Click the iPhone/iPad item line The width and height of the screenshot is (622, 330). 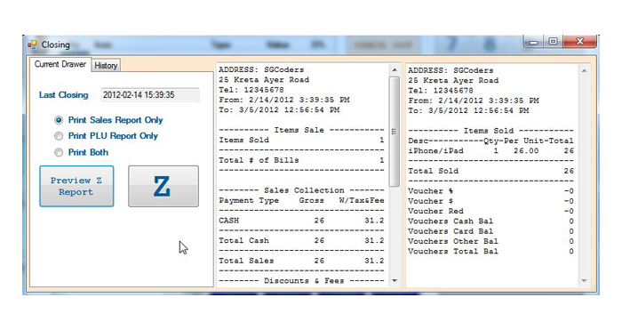coord(490,151)
